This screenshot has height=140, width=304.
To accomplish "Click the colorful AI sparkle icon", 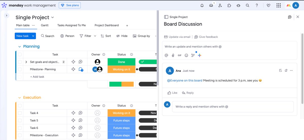I will pos(200,55).
